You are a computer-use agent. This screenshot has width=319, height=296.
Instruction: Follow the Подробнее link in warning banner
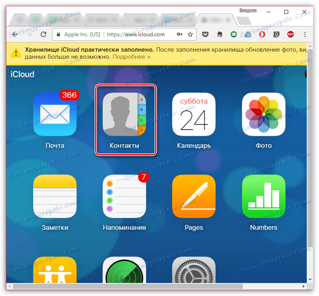pyautogui.click(x=131, y=57)
